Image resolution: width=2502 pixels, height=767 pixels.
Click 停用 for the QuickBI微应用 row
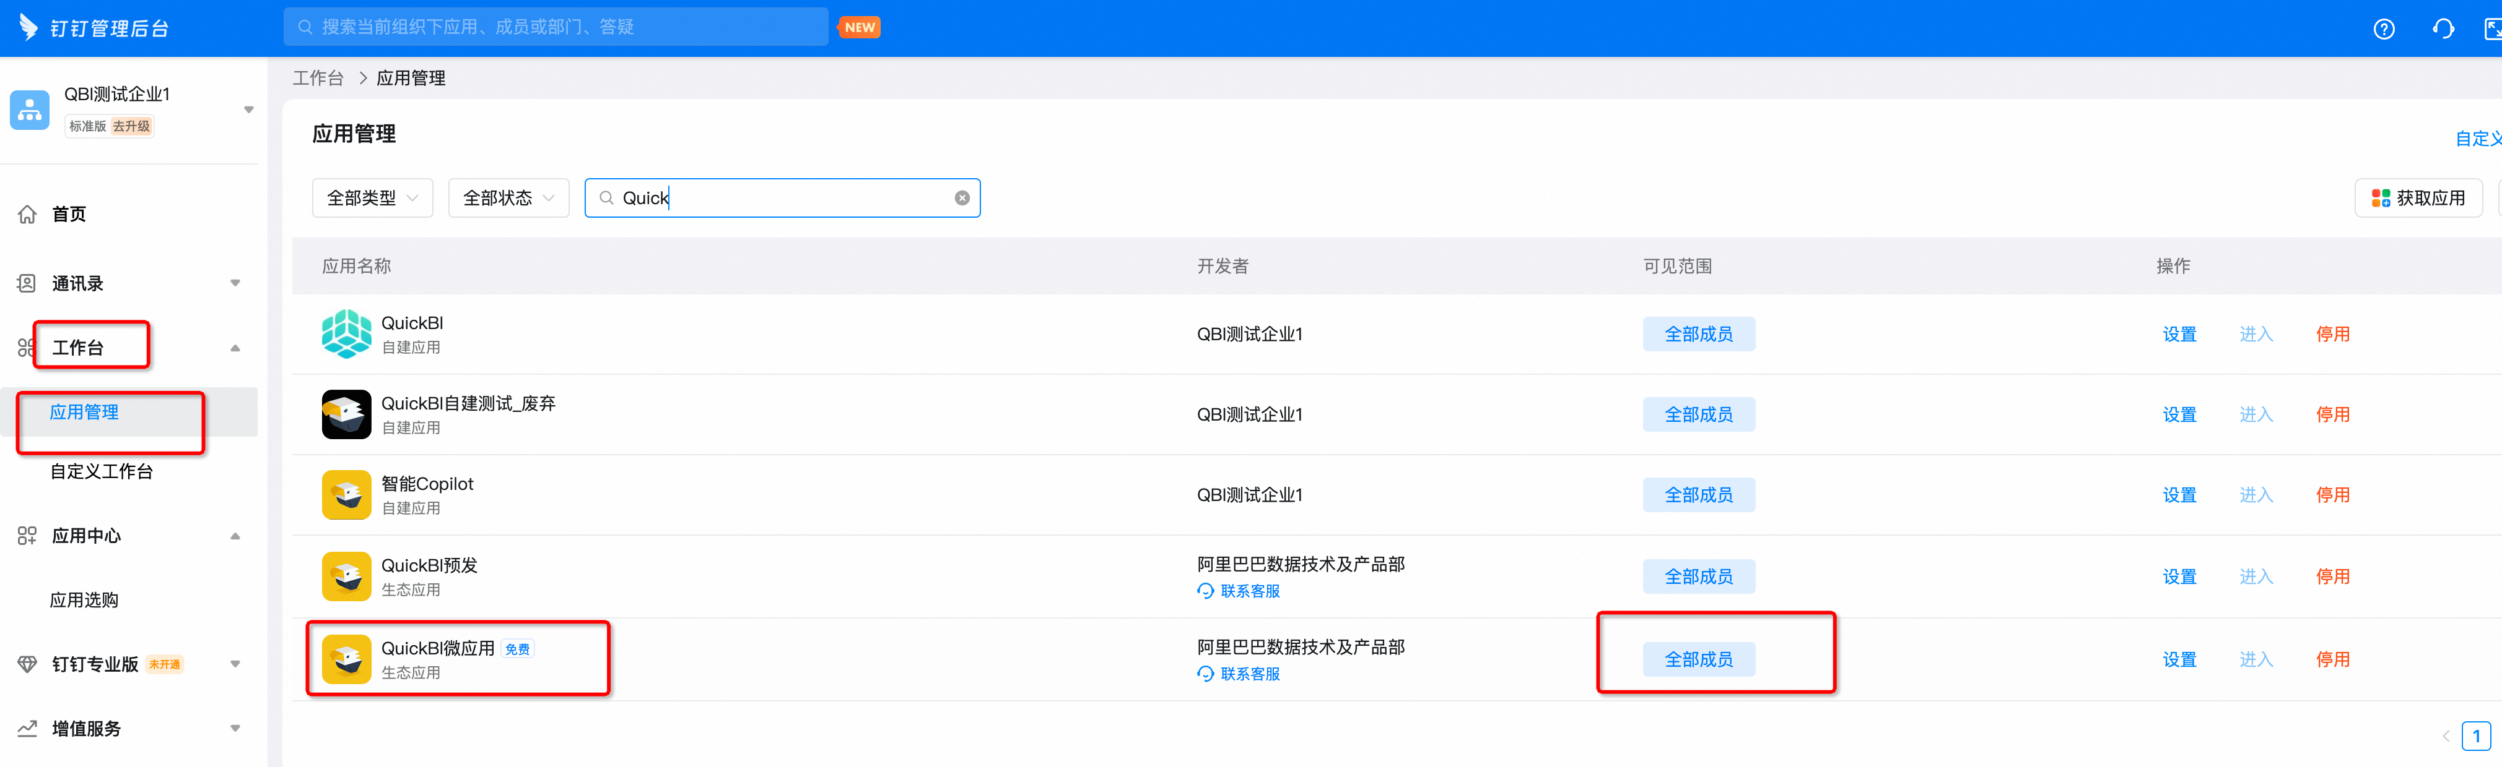(x=2332, y=659)
